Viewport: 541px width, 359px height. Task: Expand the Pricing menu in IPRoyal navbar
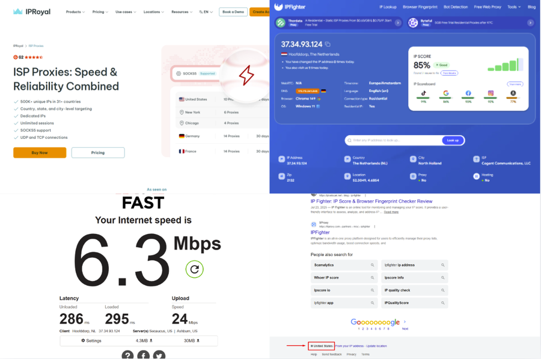[100, 12]
